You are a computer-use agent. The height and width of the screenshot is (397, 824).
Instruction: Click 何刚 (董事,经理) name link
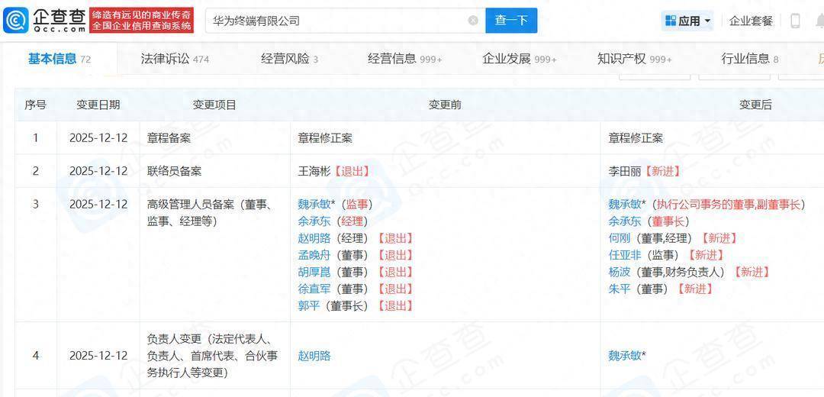[x=619, y=238]
